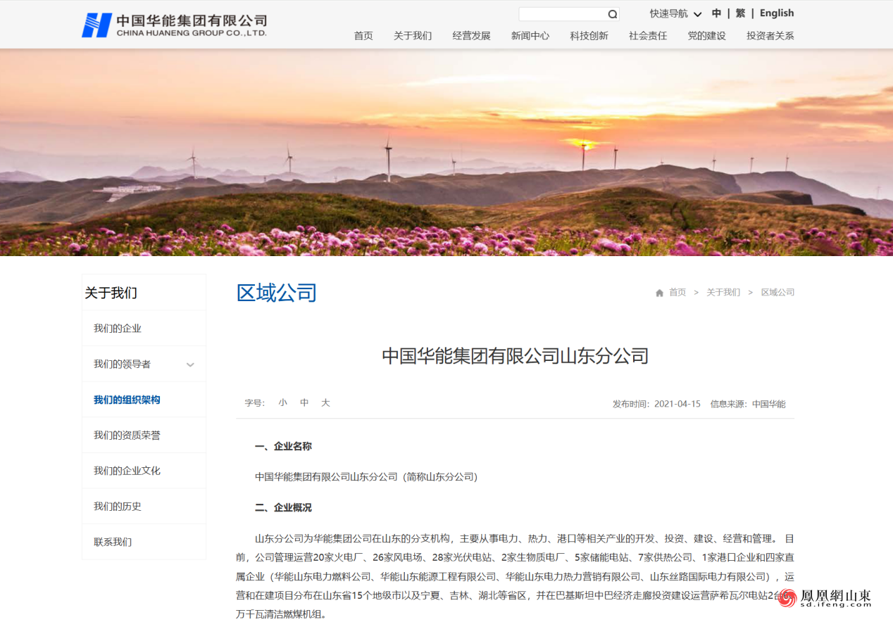Open the 投资者关系 menu item
Image resolution: width=893 pixels, height=622 pixels.
tap(770, 36)
